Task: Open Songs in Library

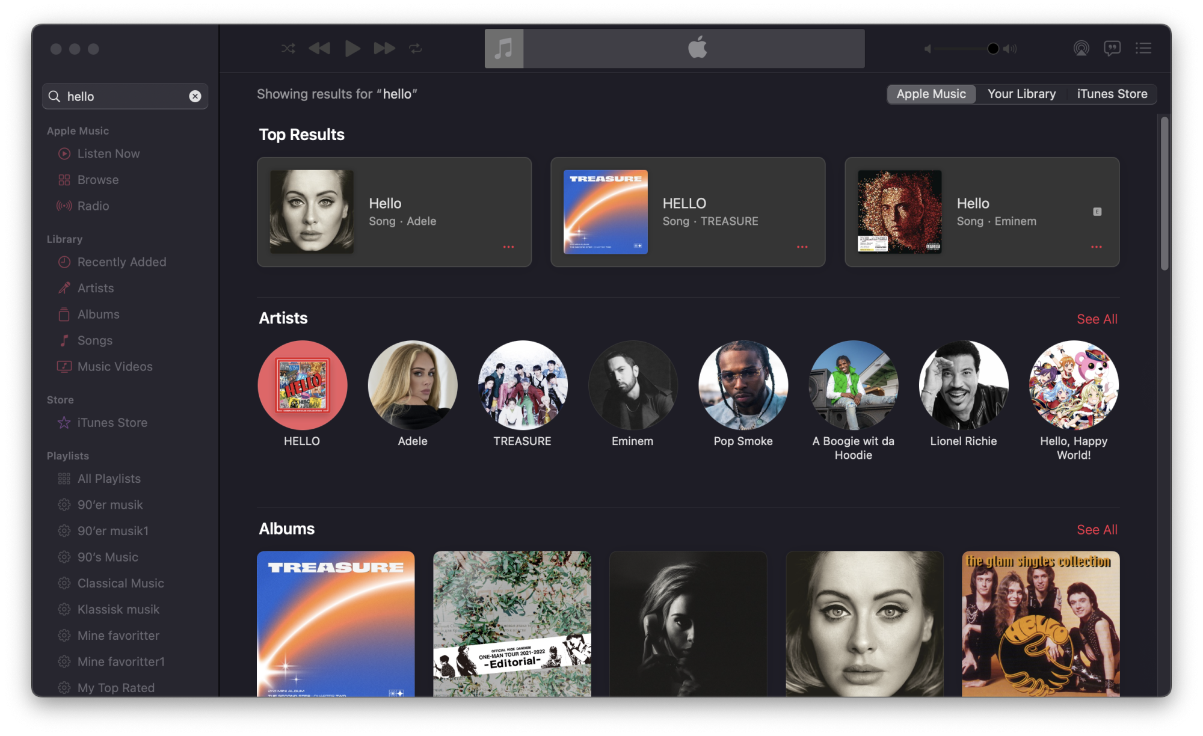Action: click(x=95, y=340)
